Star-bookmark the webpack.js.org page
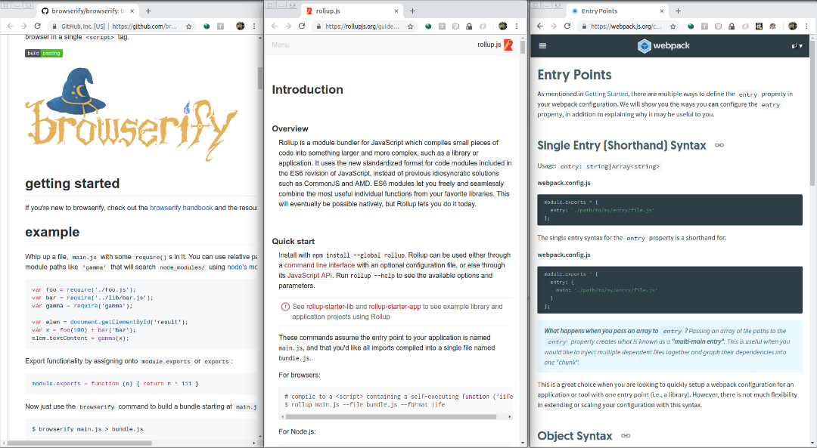The height and width of the screenshot is (448, 817). [x=673, y=26]
